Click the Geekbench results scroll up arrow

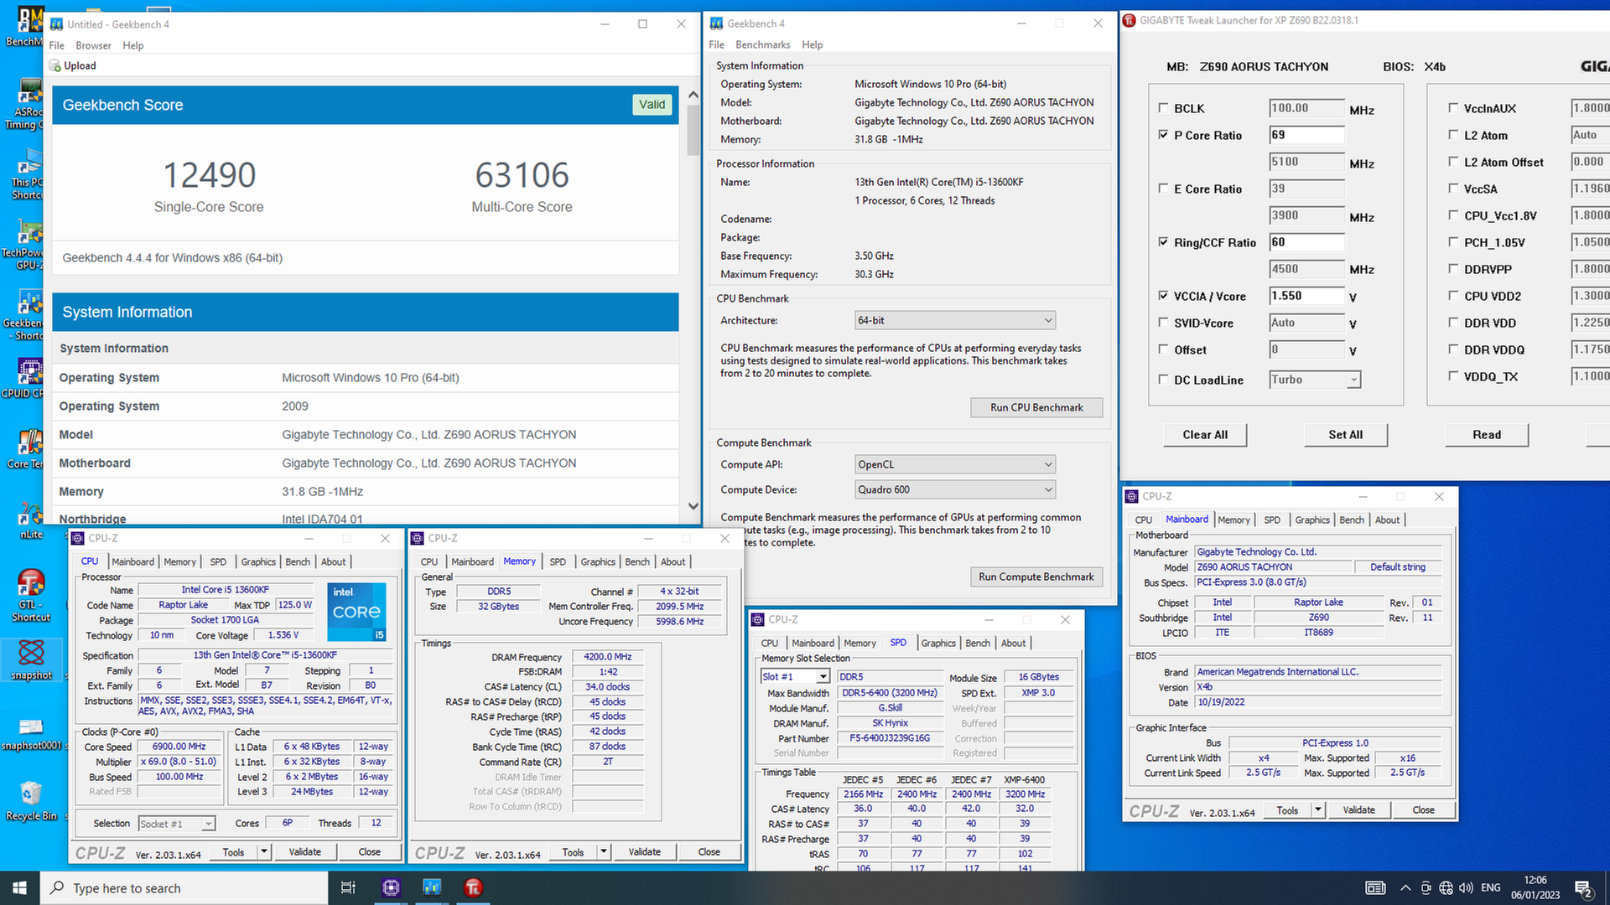[693, 95]
